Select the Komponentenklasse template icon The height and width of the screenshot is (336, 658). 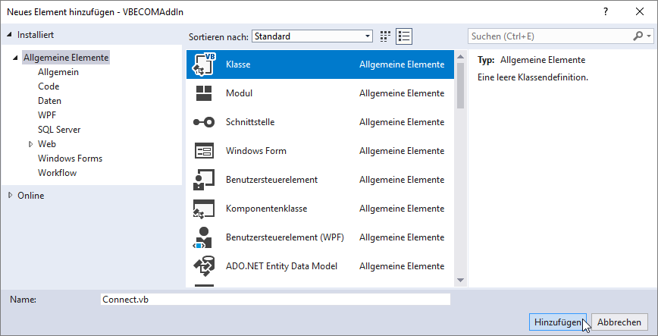204,209
